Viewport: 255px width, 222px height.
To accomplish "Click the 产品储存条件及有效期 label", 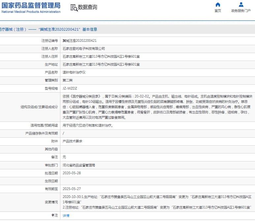I will click(42, 133).
